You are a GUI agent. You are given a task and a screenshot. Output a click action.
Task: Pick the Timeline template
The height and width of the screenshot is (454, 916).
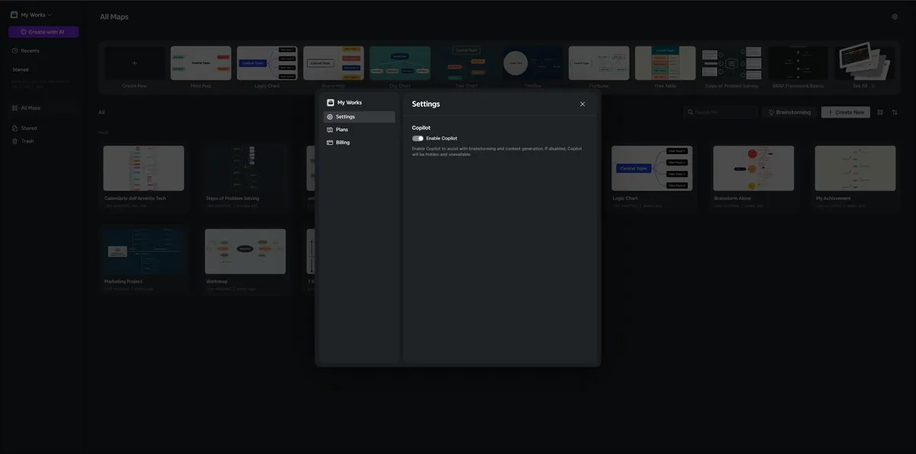(x=533, y=67)
